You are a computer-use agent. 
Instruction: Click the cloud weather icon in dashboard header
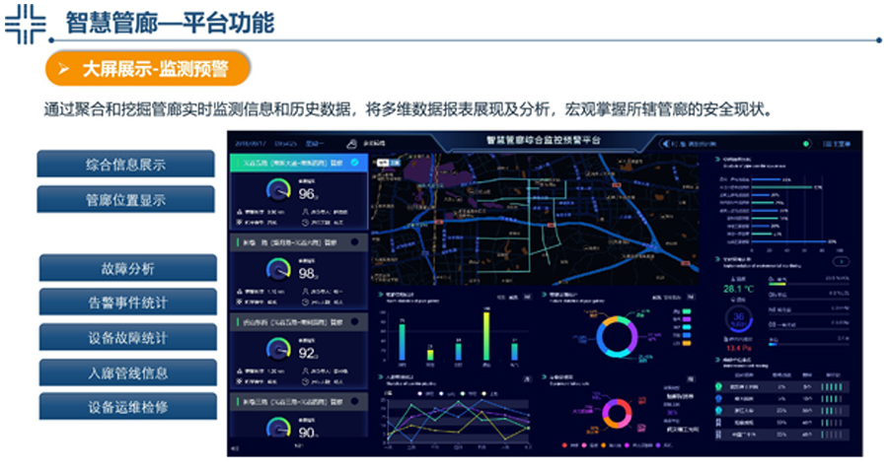tap(354, 143)
